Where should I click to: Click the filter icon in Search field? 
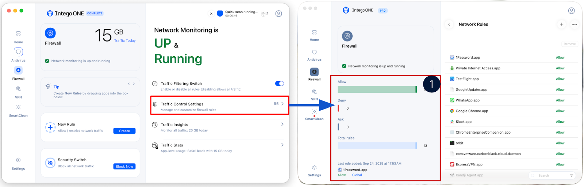click(572, 176)
